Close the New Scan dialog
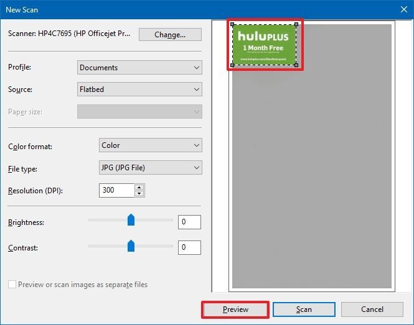Screen dimensions: 414x325 (403, 9)
